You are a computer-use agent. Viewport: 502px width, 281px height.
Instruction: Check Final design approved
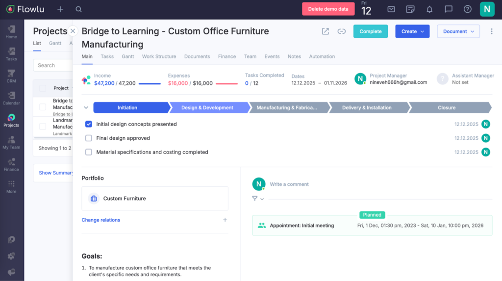[89, 138]
